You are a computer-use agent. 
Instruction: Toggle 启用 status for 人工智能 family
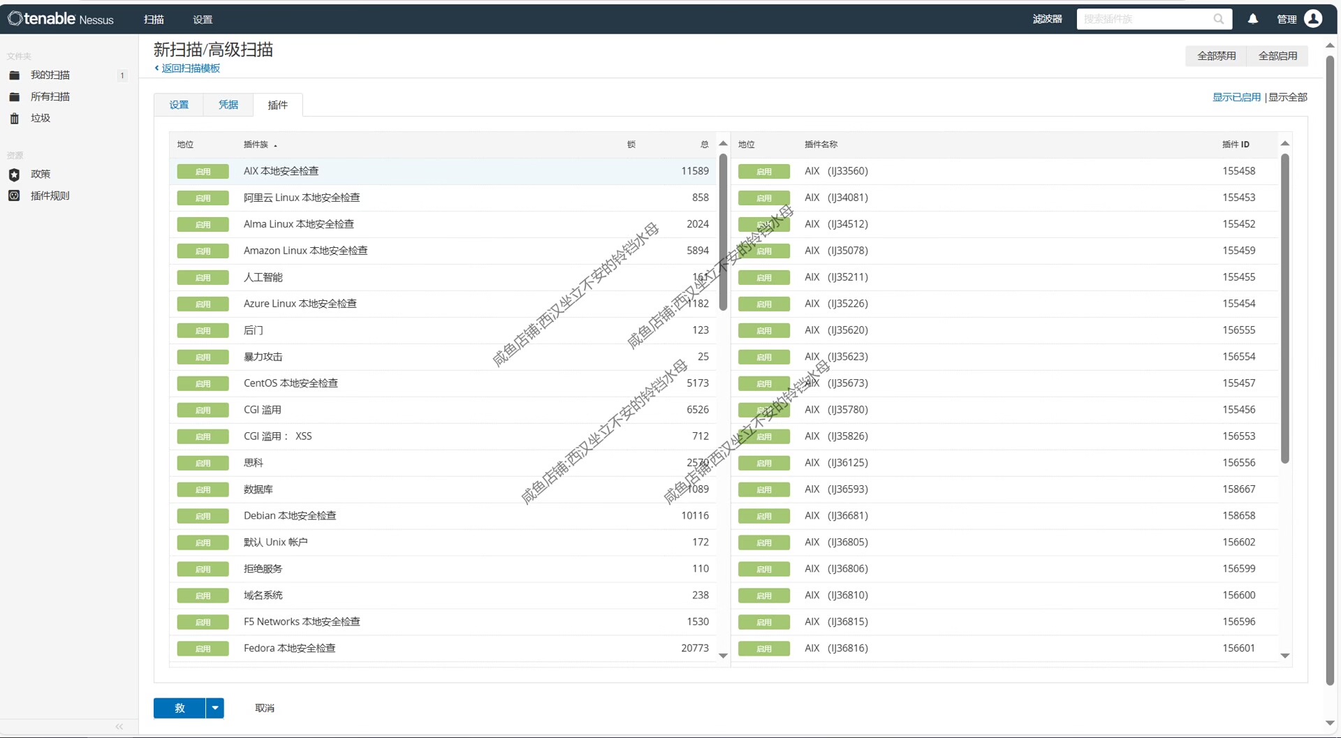click(203, 278)
